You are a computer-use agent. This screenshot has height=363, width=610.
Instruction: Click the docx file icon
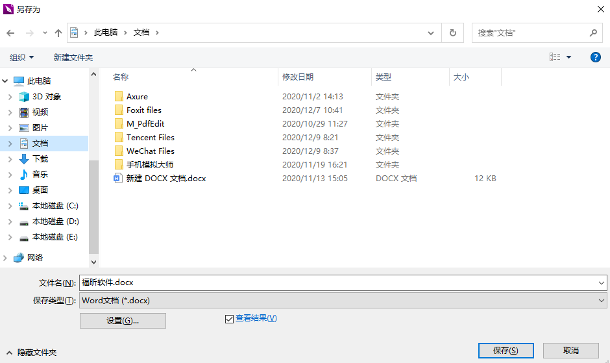[x=118, y=179]
